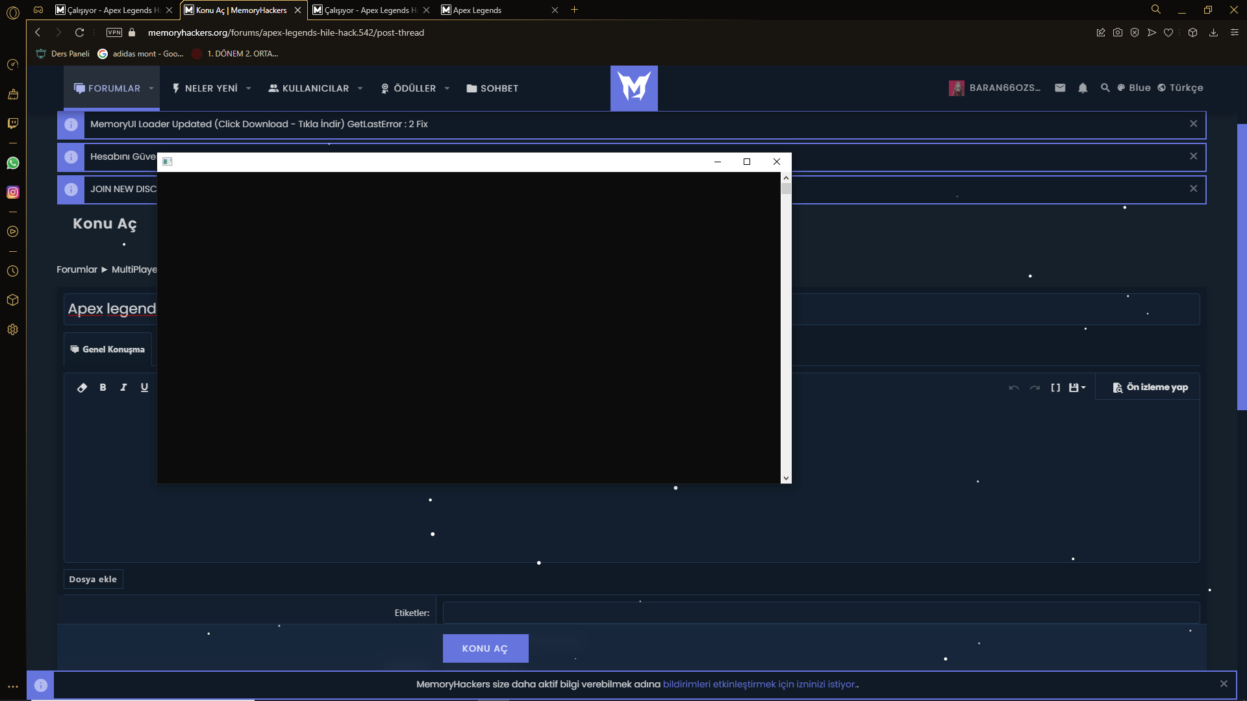This screenshot has height=701, width=1247.
Task: Open the Player icon in the sidebar
Action: tap(12, 232)
